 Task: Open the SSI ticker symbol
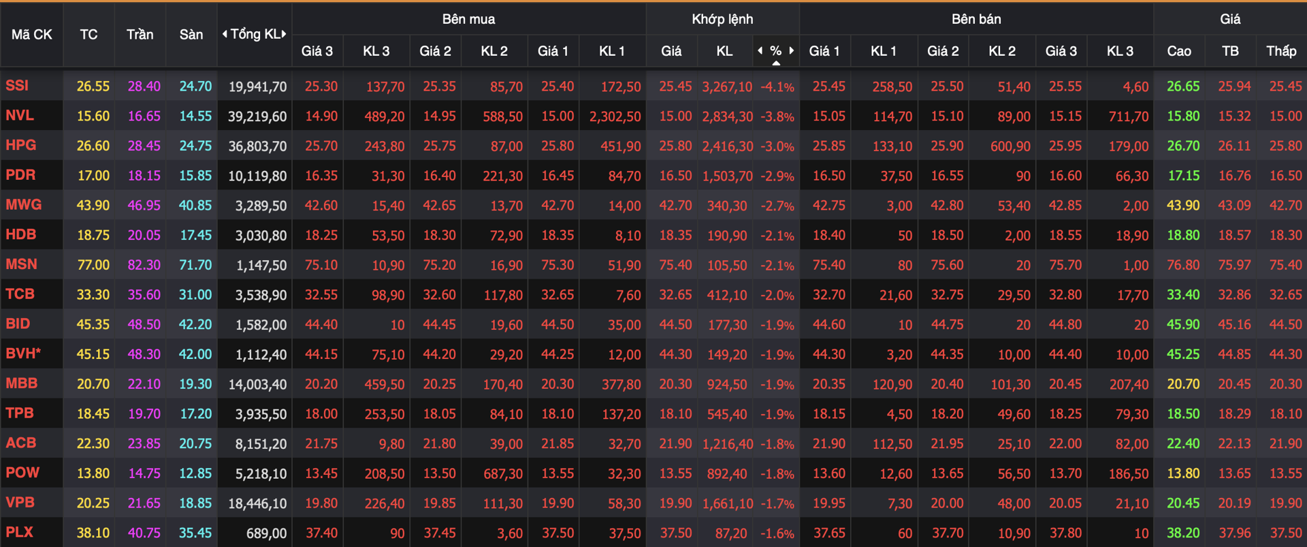point(17,86)
